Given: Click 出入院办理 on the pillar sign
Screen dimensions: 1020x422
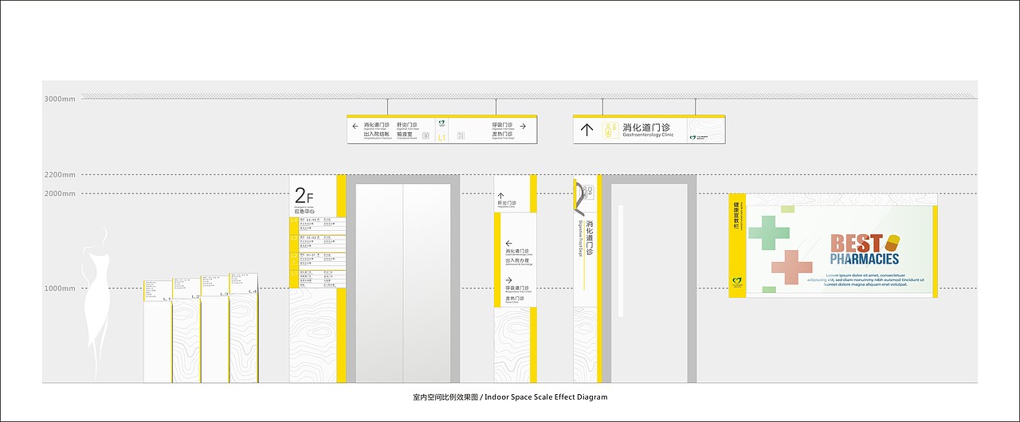Looking at the screenshot, I should pos(518,261).
